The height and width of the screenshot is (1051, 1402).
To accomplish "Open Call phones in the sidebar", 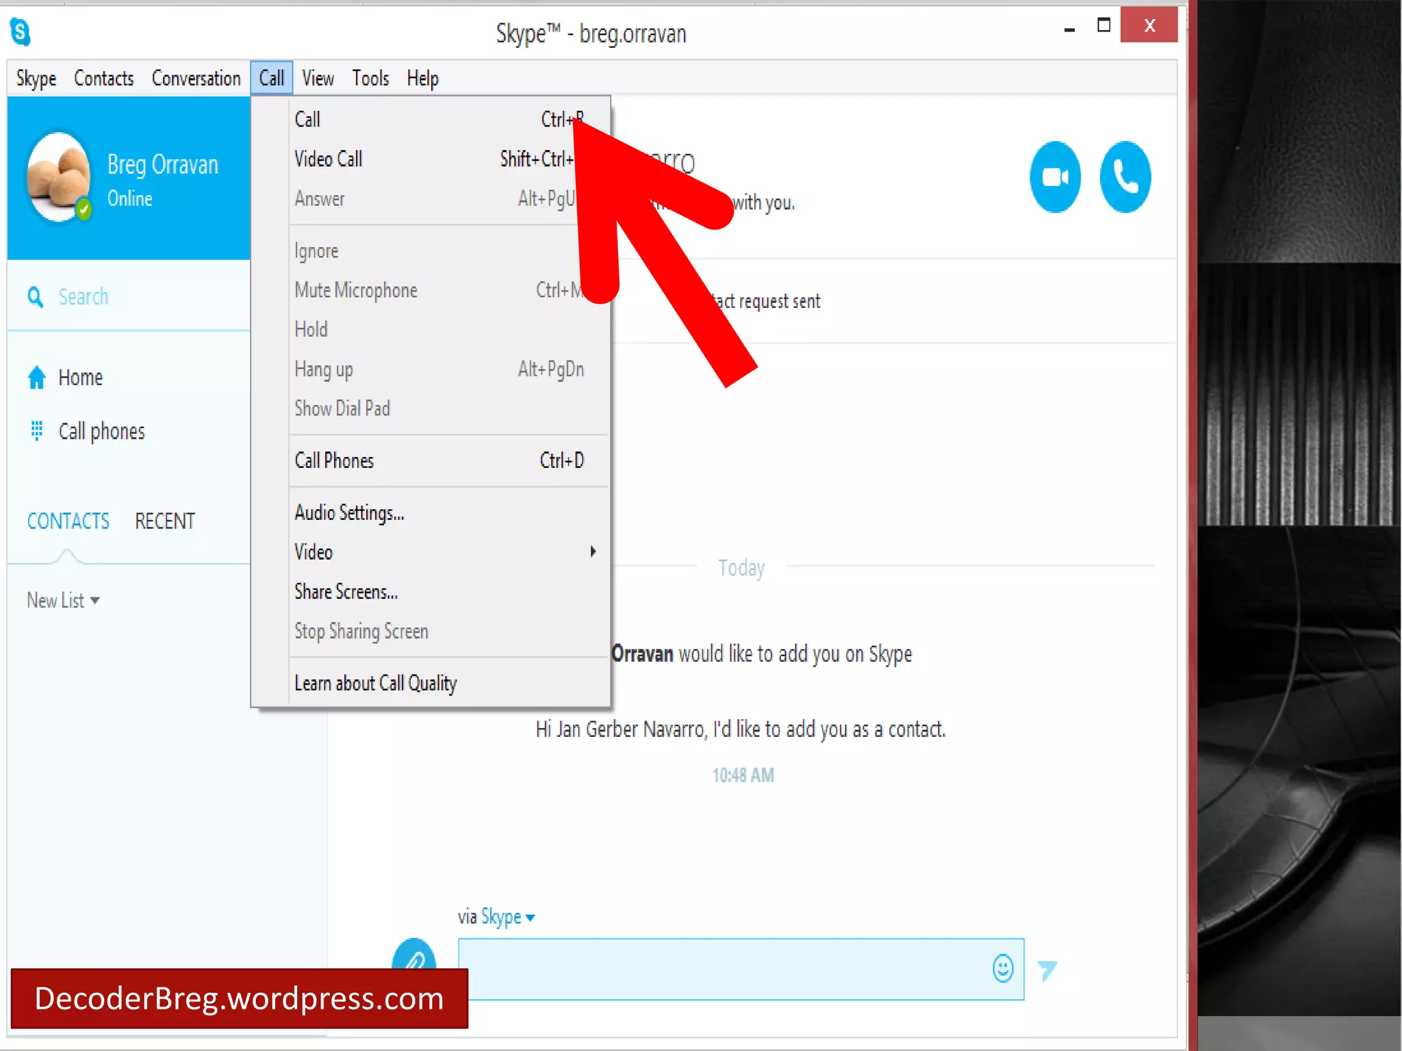I will (101, 432).
